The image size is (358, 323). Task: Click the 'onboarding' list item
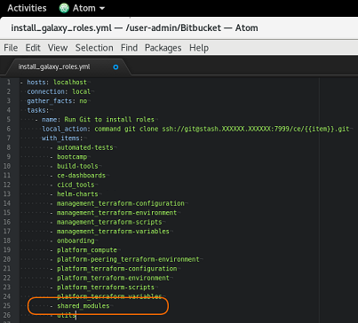(x=76, y=240)
